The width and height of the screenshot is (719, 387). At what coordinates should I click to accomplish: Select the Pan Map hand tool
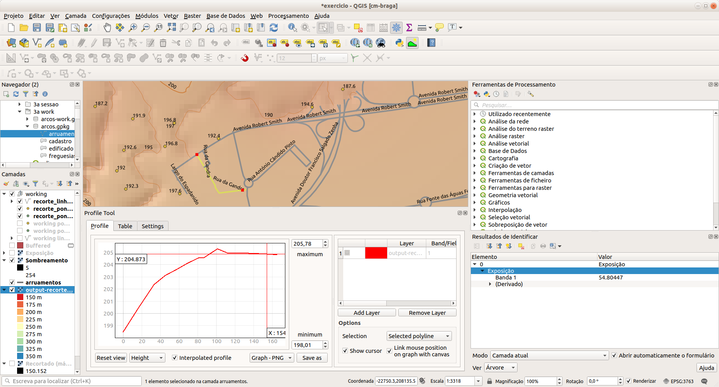click(107, 28)
